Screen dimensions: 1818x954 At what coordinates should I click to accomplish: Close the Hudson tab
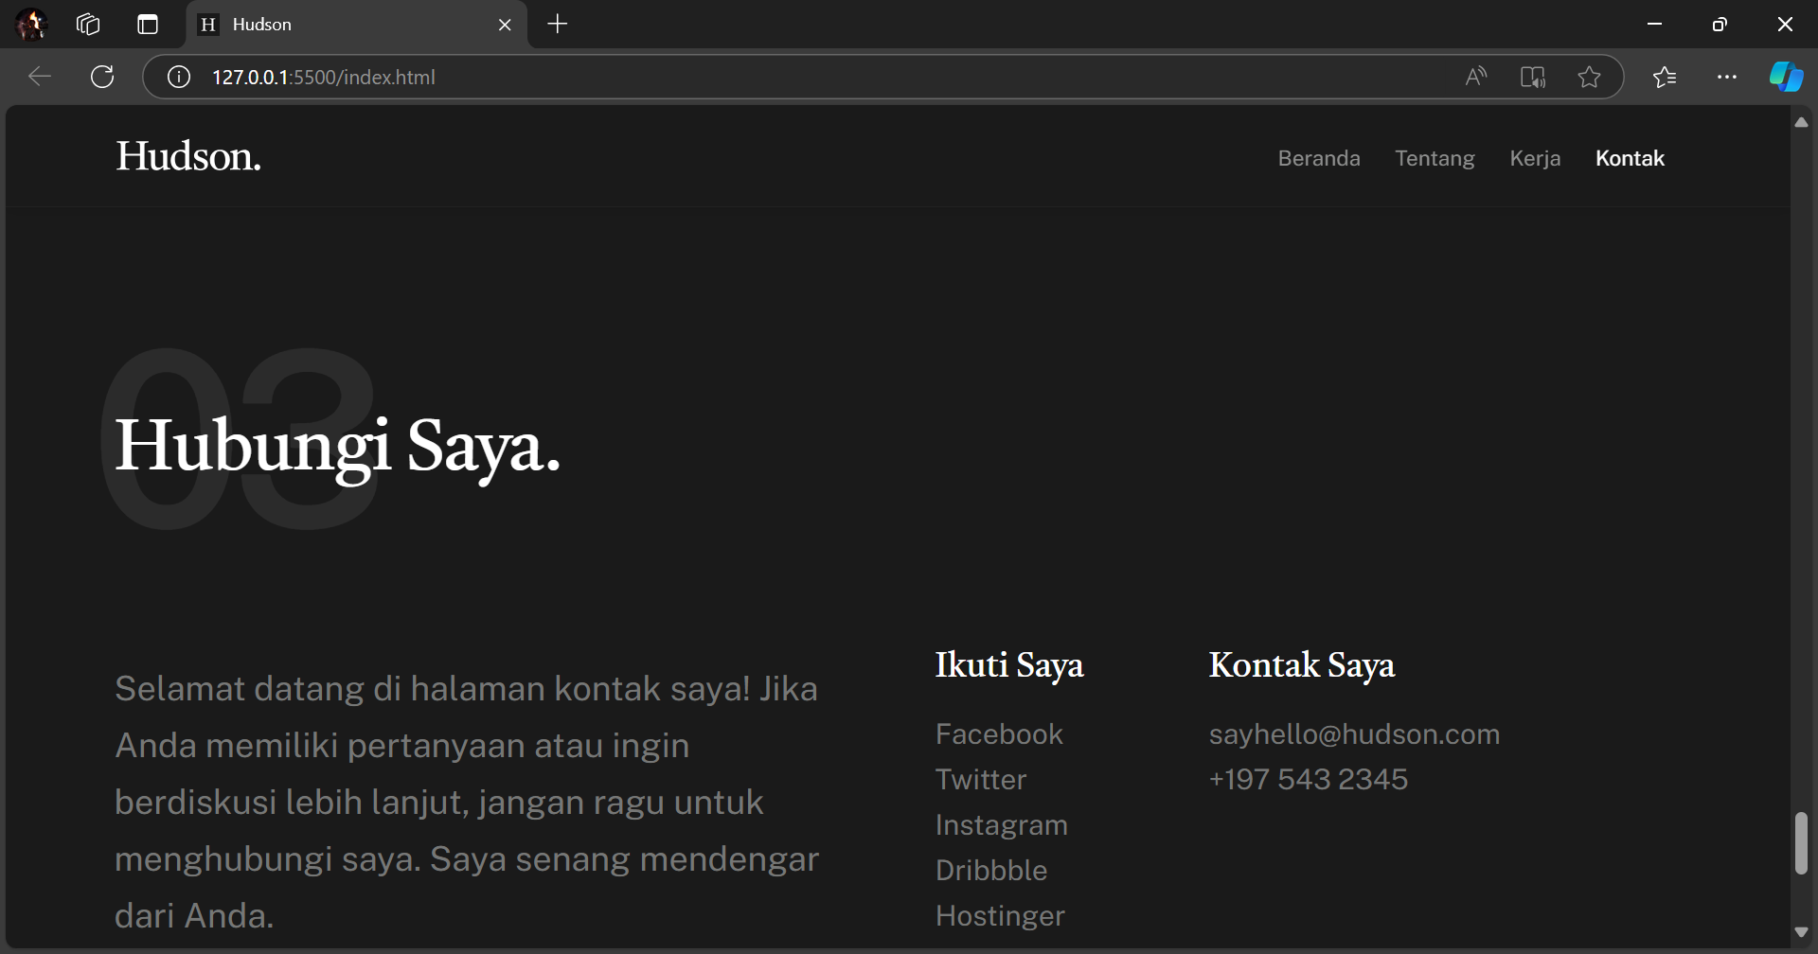pos(505,25)
